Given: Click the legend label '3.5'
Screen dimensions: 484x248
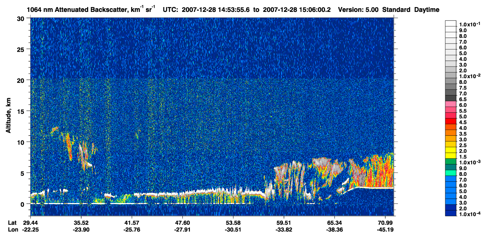Looking at the screenshot, I should pyautogui.click(x=463, y=134).
